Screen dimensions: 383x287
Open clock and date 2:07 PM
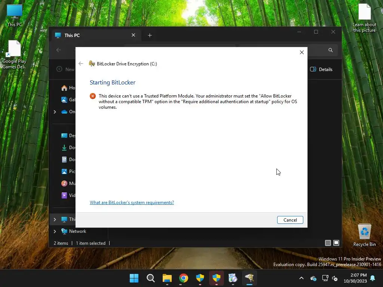click(x=355, y=278)
